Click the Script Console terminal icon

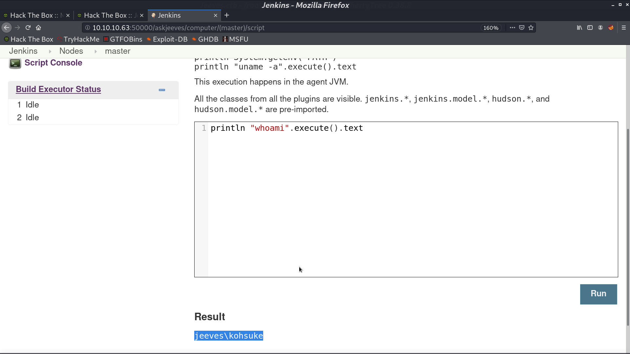tap(15, 63)
